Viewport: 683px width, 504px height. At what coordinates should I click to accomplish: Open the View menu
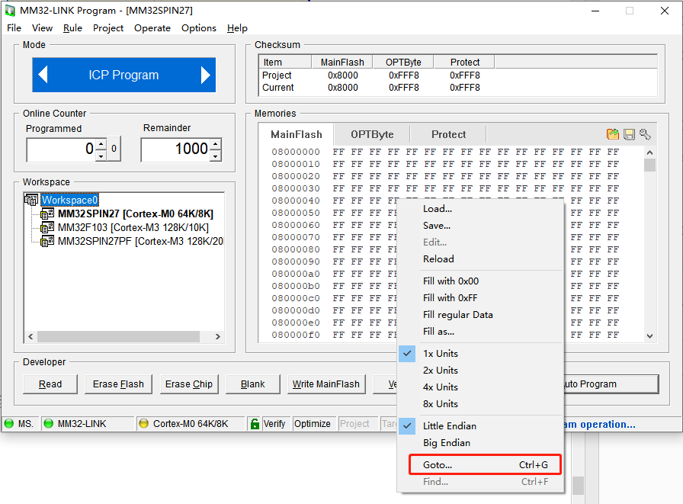[42, 28]
